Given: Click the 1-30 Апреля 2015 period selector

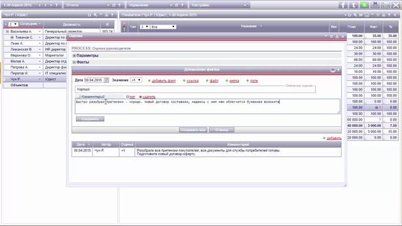Looking at the screenshot, I should click(x=18, y=5).
